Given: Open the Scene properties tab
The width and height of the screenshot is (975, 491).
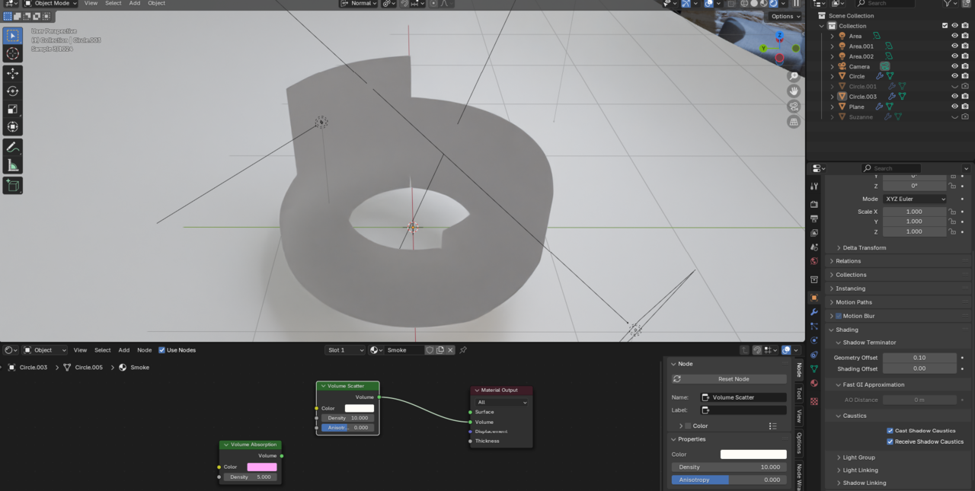Looking at the screenshot, I should click(814, 247).
